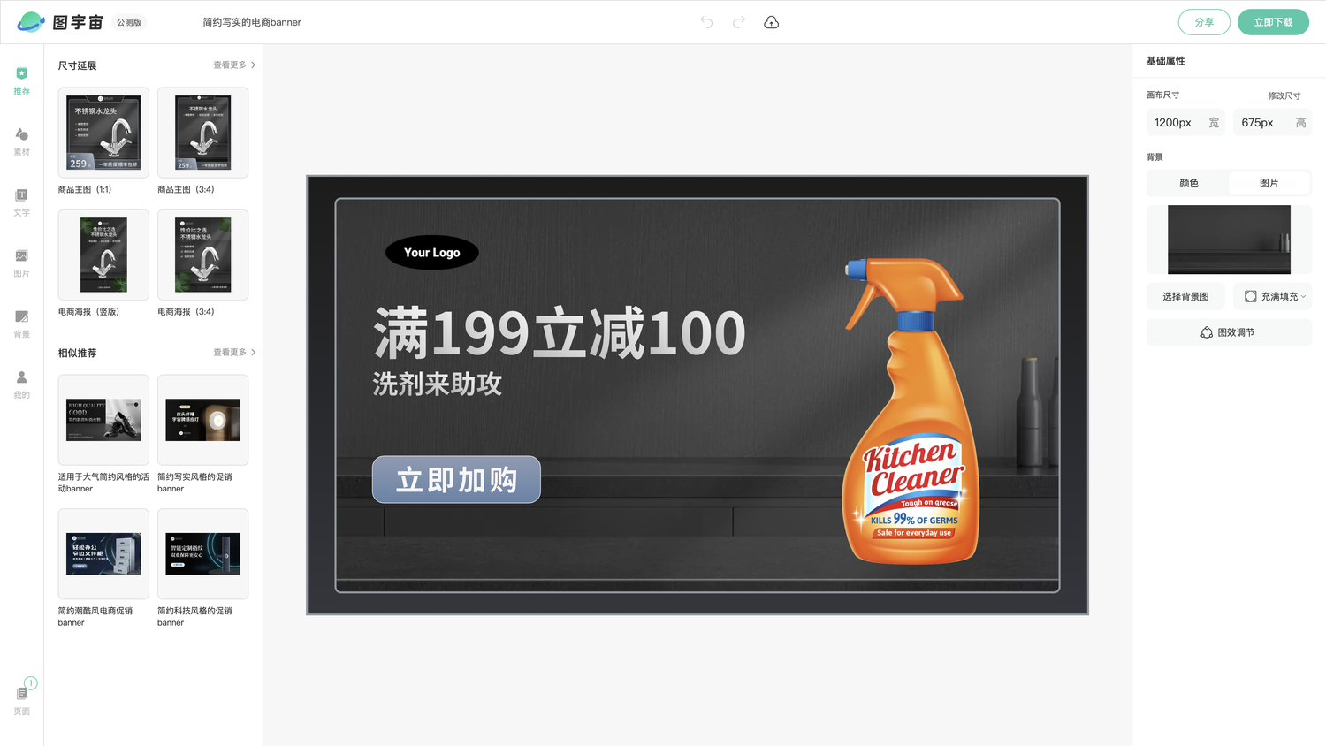Click the background image preview thumbnail

pos(1229,240)
